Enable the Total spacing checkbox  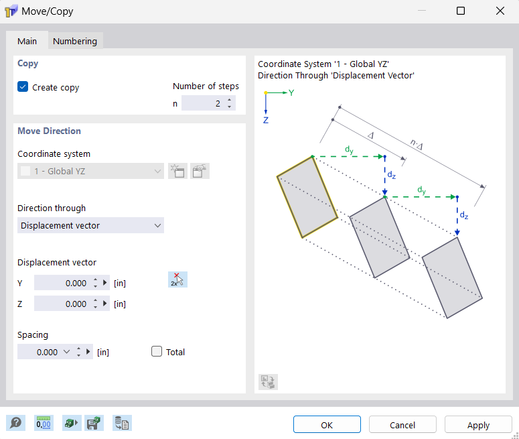157,351
